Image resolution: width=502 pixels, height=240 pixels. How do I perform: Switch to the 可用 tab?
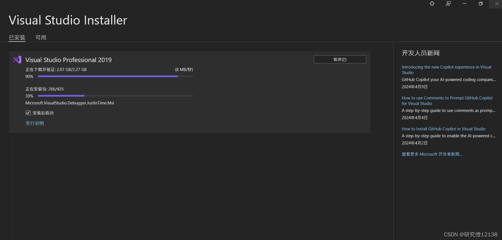click(41, 38)
